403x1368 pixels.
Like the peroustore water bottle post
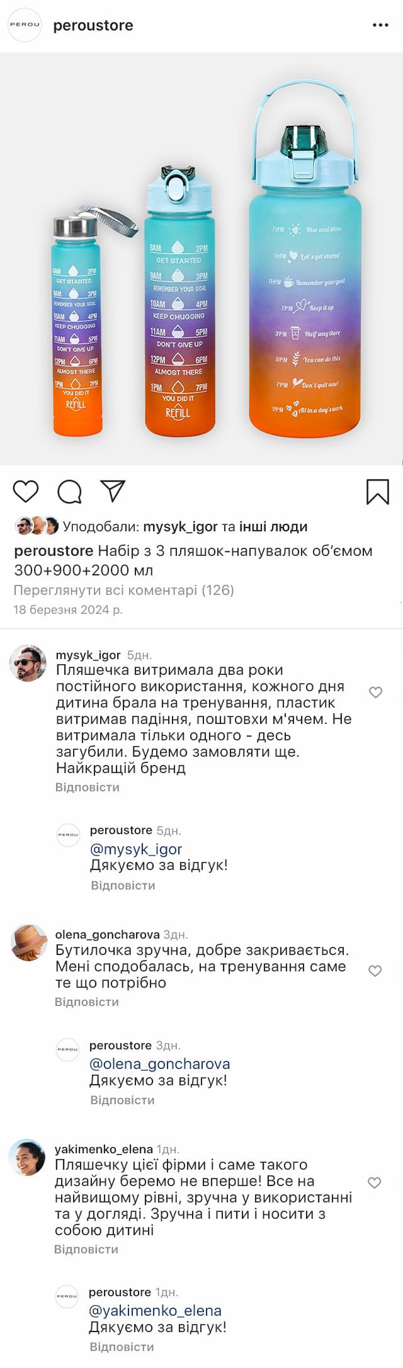click(x=26, y=491)
